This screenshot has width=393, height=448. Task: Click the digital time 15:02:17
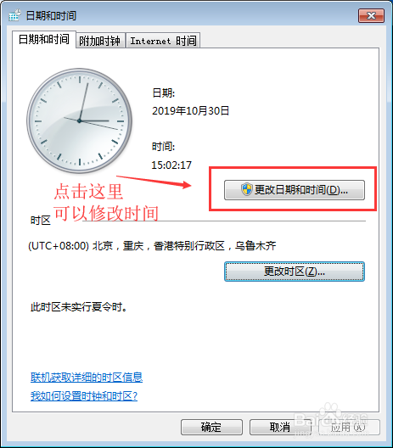coord(171,165)
